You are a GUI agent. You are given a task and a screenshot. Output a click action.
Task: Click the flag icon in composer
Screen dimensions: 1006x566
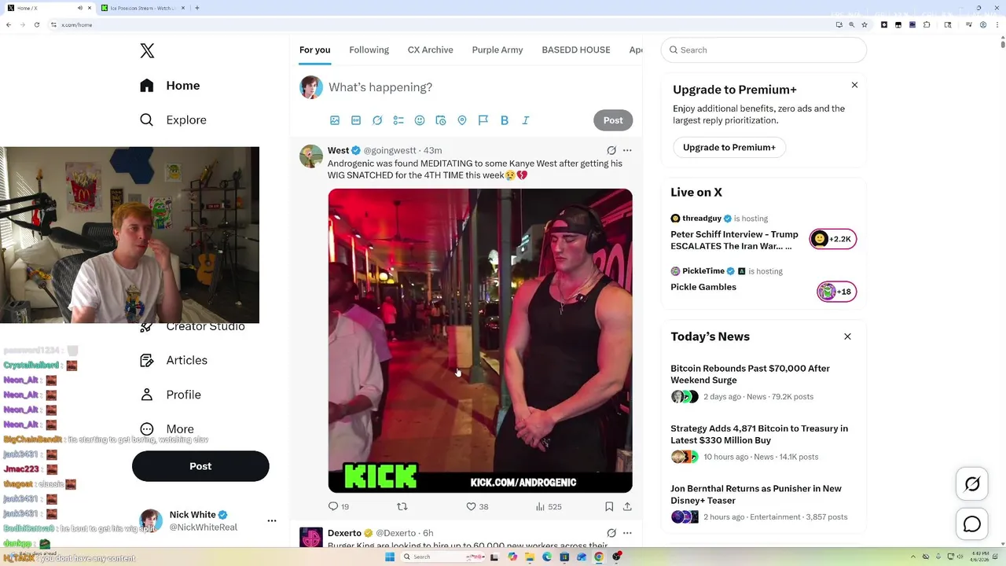tap(483, 120)
